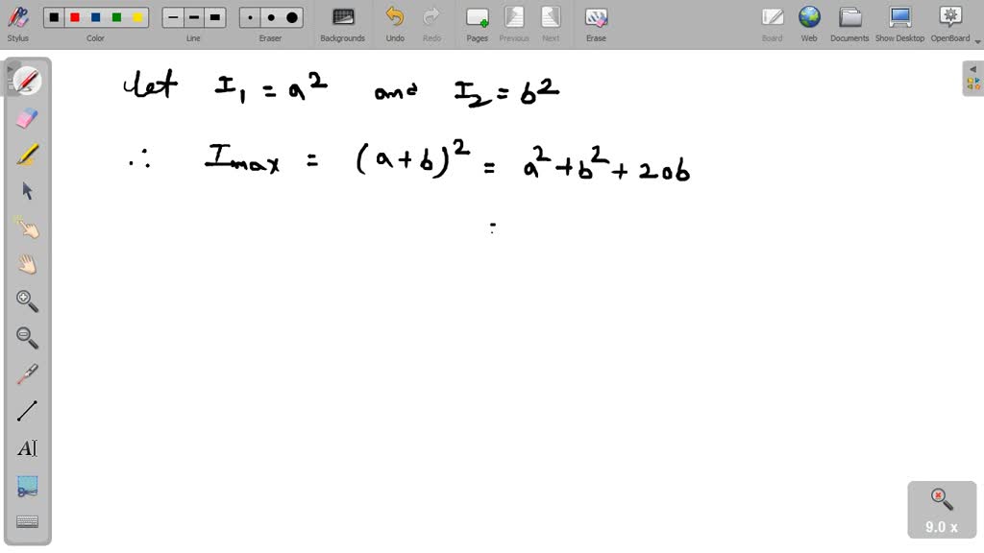Undo the last stroke
The width and height of the screenshot is (984, 553).
tap(394, 17)
